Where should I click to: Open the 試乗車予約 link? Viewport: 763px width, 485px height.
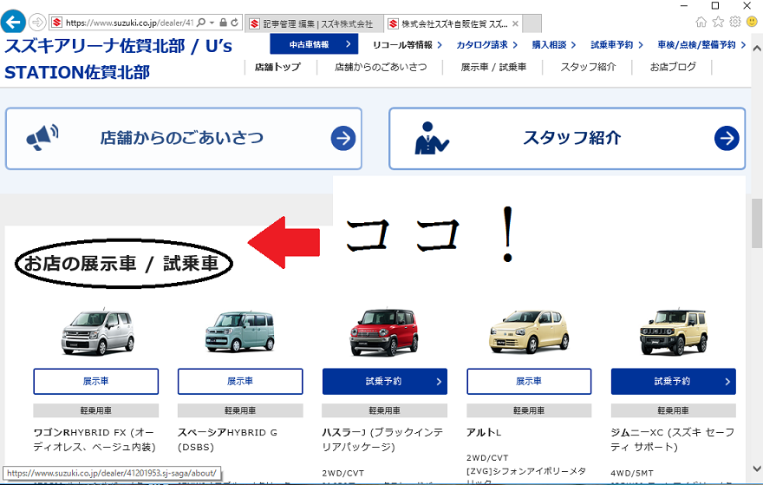[x=616, y=45]
